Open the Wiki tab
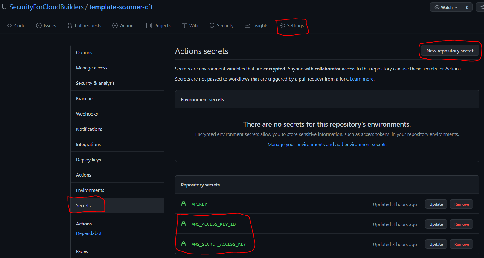The width and height of the screenshot is (484, 258). (x=190, y=25)
